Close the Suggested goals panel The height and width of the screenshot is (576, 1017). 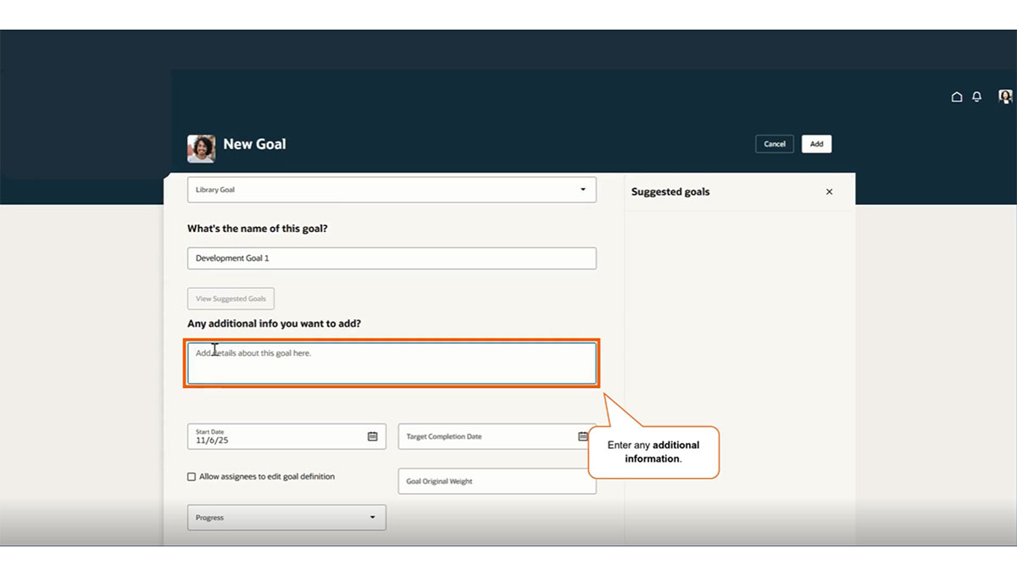829,191
